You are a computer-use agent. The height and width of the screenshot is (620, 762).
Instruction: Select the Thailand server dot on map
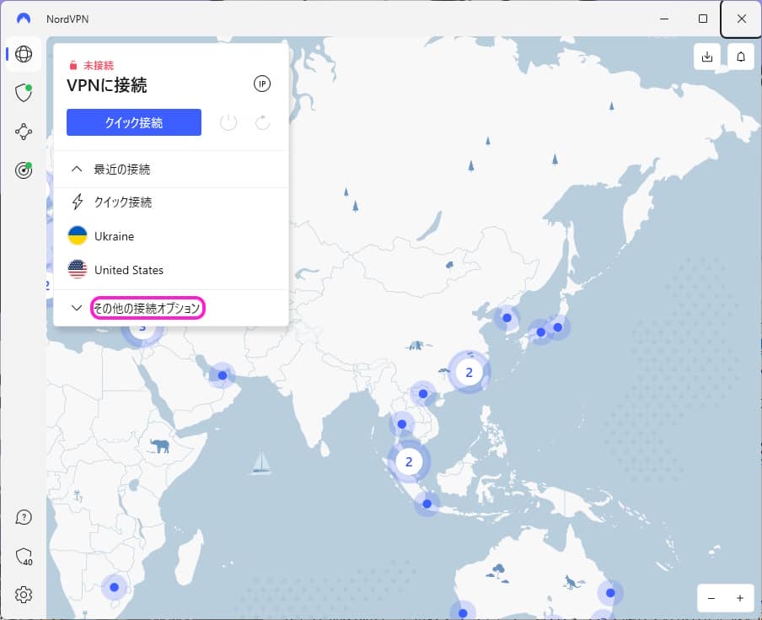[402, 424]
